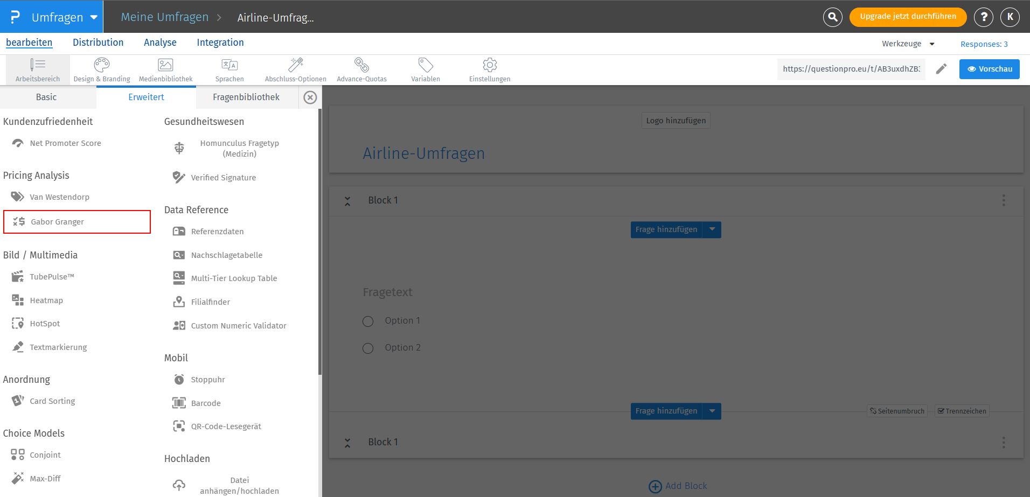
Task: Toggle the Trennzeichen checkbox
Action: click(x=941, y=411)
